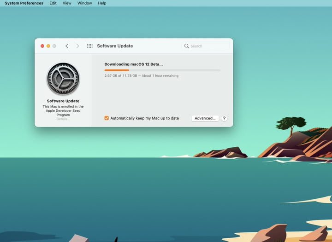The image size is (332, 242).
Task: Open help with the question mark button
Action: click(x=224, y=118)
